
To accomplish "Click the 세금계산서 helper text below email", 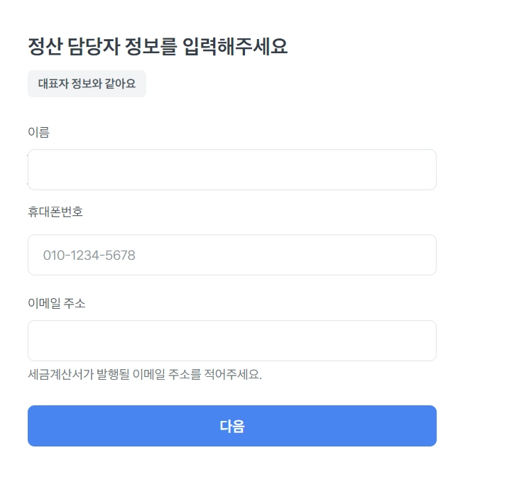I will (x=145, y=375).
